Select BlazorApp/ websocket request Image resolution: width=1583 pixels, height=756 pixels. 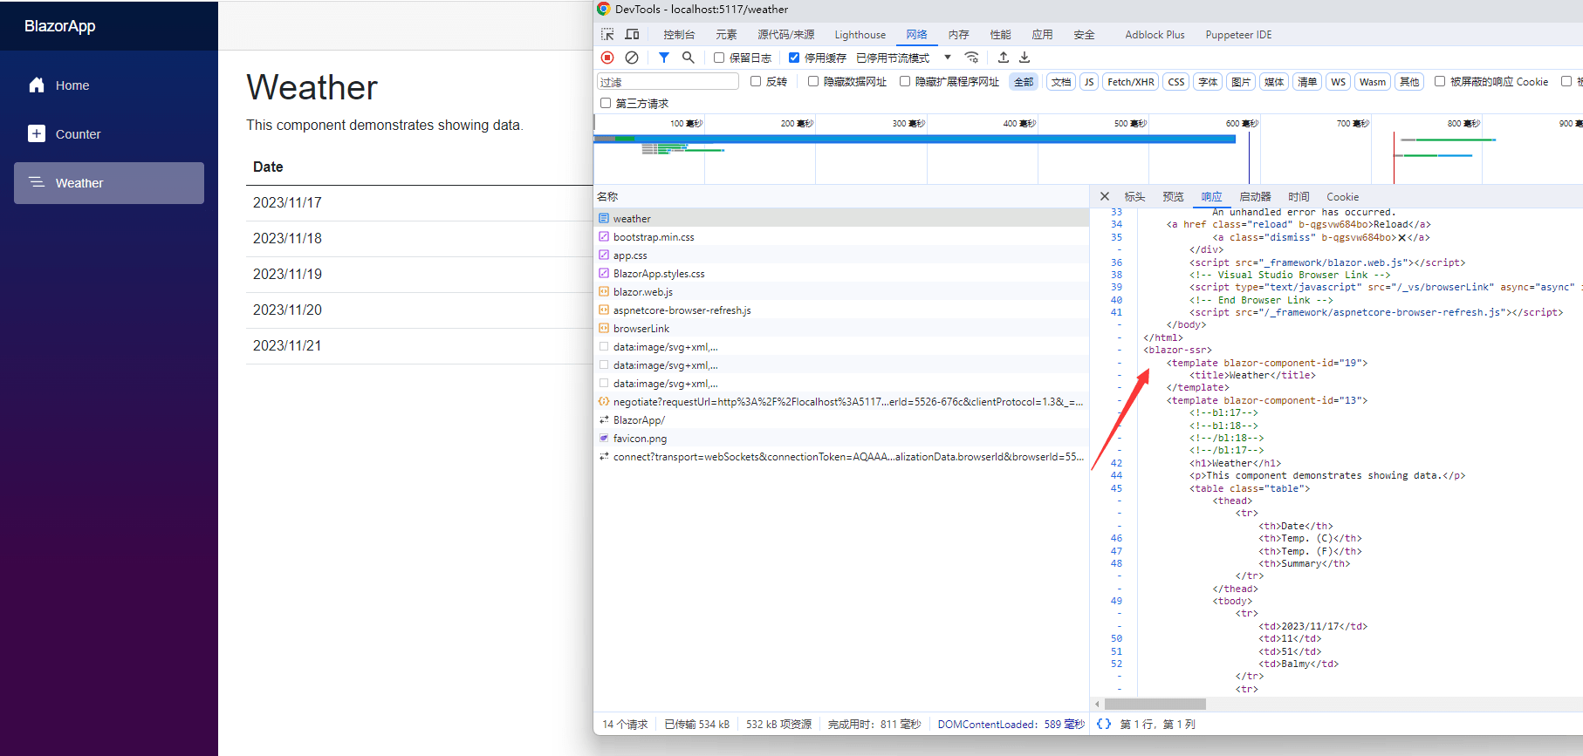click(x=841, y=420)
